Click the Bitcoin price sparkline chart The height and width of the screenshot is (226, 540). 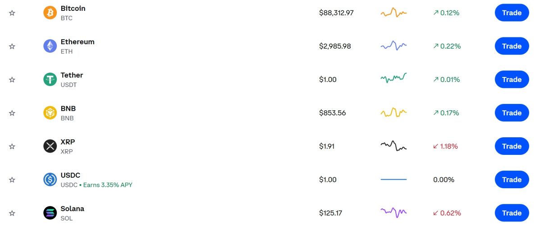(394, 13)
